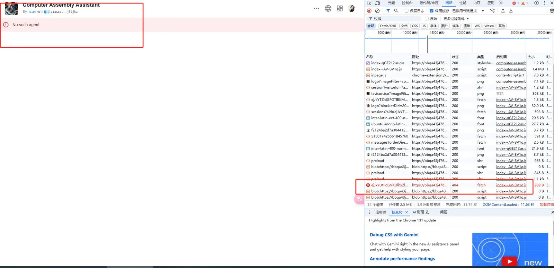The height and width of the screenshot is (268, 554).
Task: Stop recording network log
Action: pos(369,11)
